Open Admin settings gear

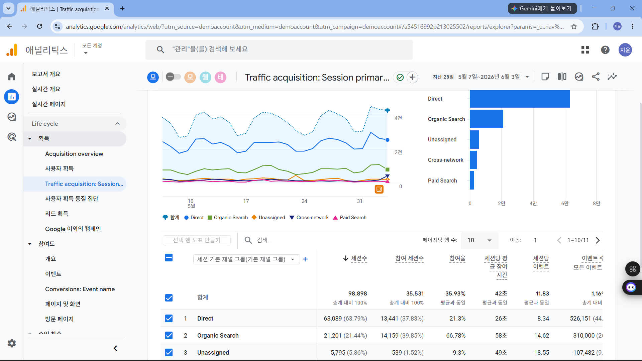coord(12,343)
